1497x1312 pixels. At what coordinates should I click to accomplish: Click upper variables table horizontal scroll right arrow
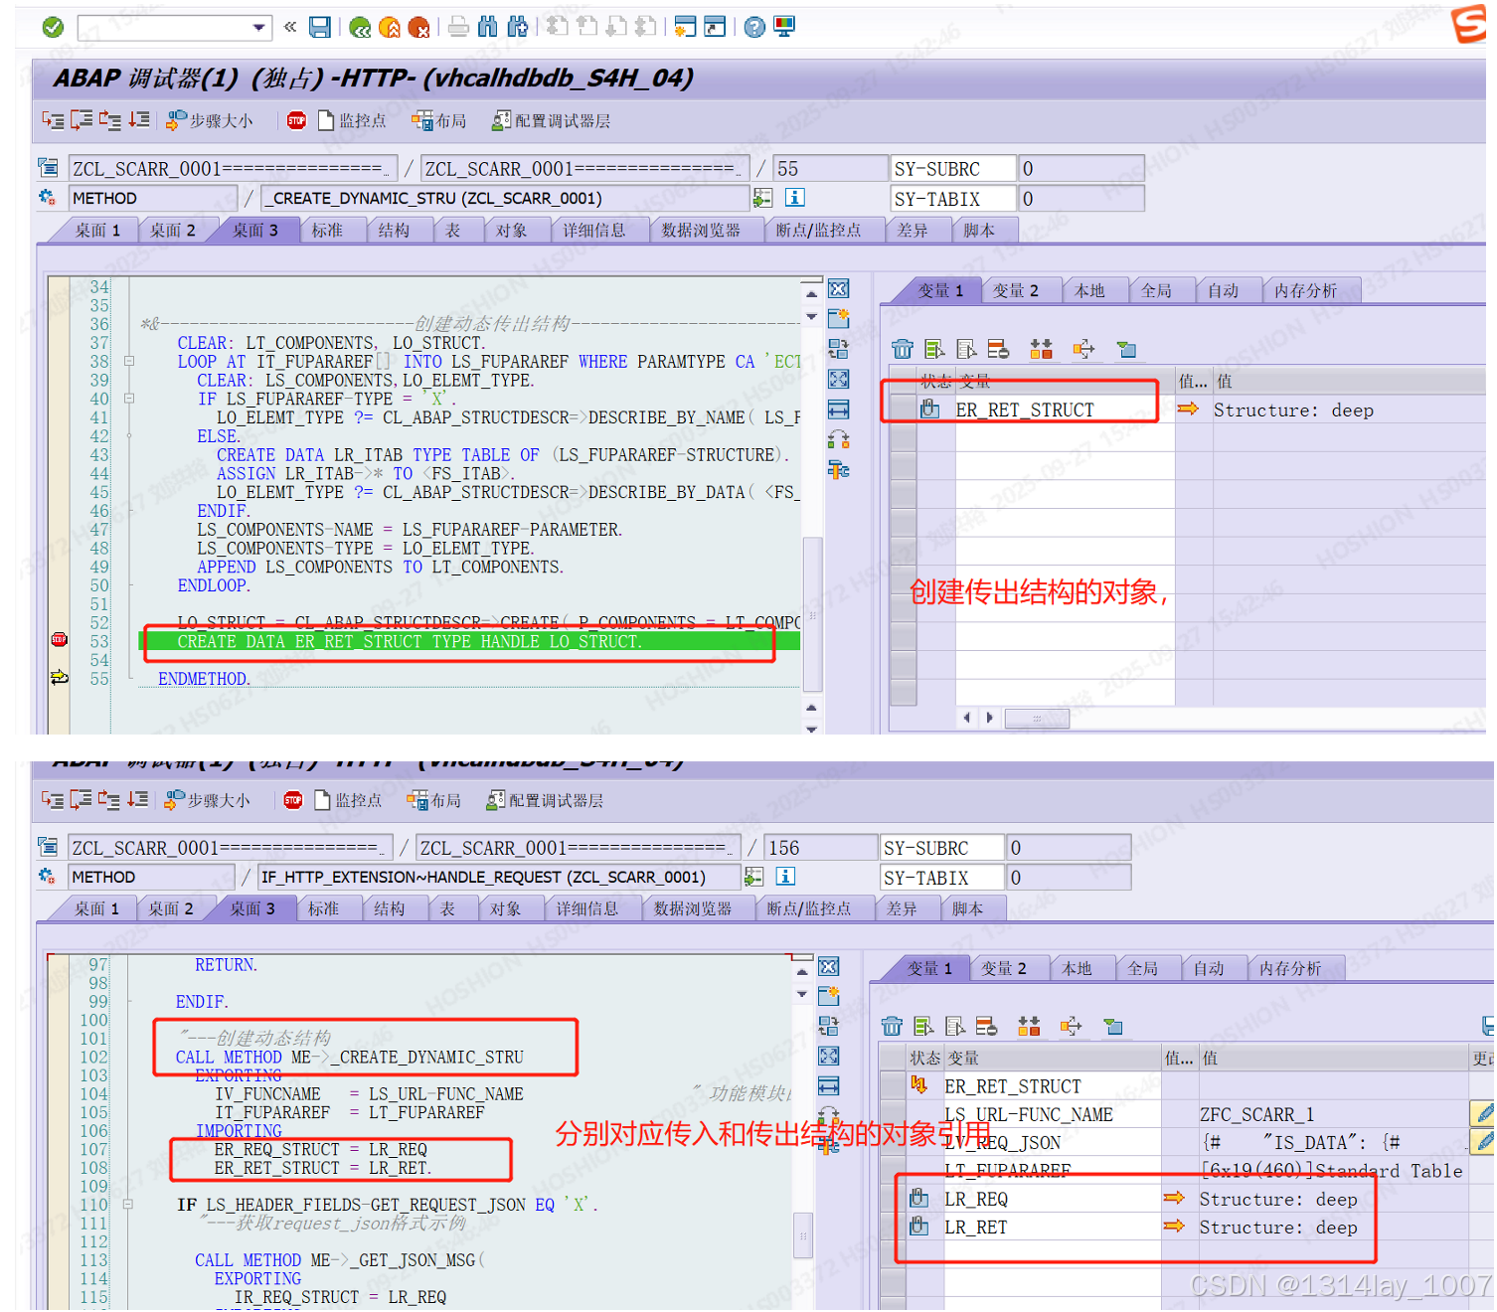989,718
